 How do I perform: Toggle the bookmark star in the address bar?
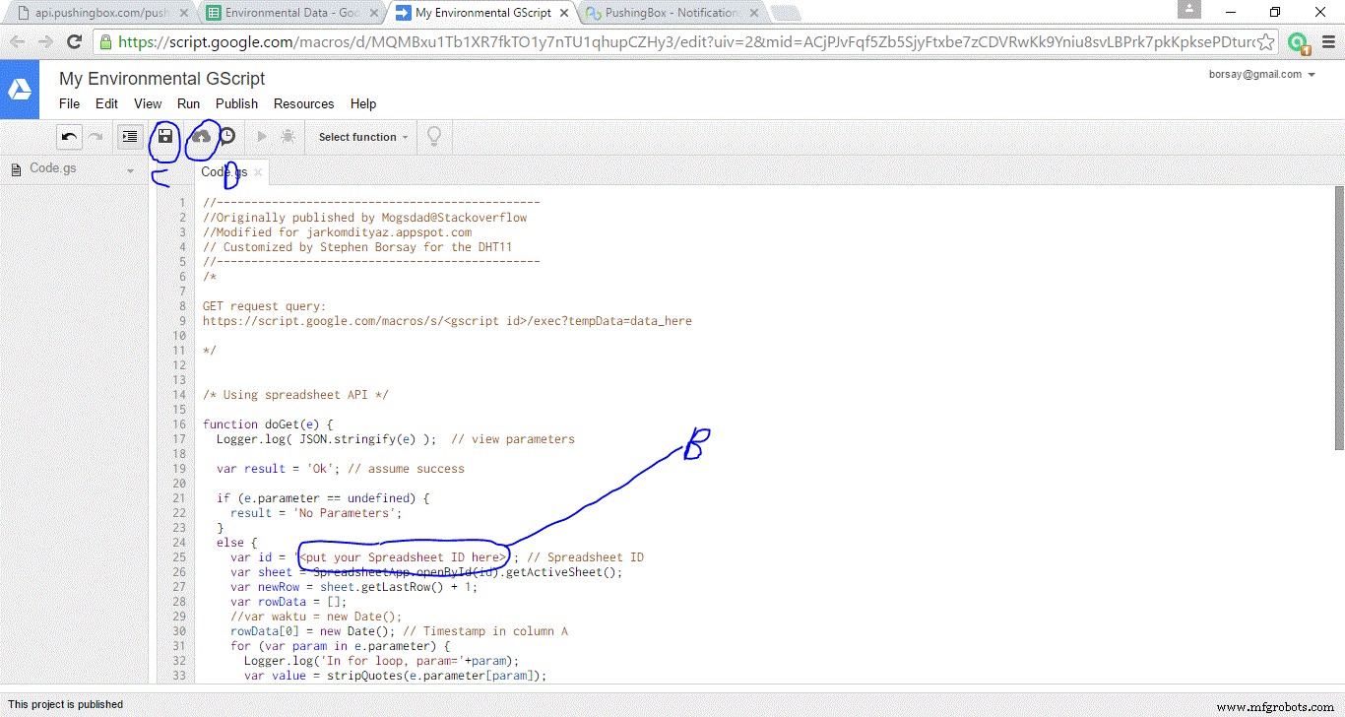click(1263, 43)
